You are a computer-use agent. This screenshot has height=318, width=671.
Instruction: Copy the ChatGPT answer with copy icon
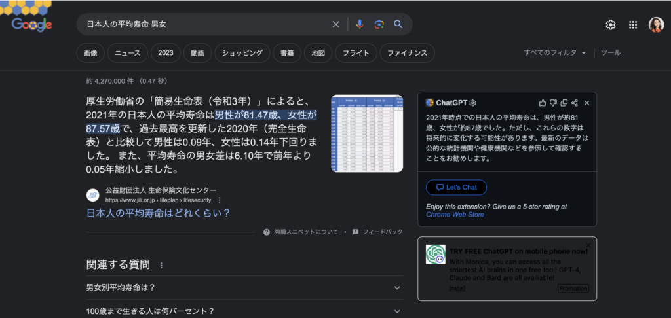564,103
